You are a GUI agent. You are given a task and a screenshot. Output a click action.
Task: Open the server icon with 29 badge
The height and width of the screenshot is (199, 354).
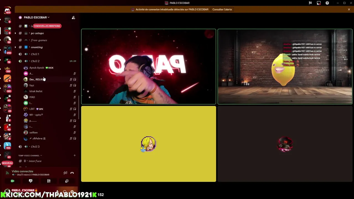tap(7, 108)
